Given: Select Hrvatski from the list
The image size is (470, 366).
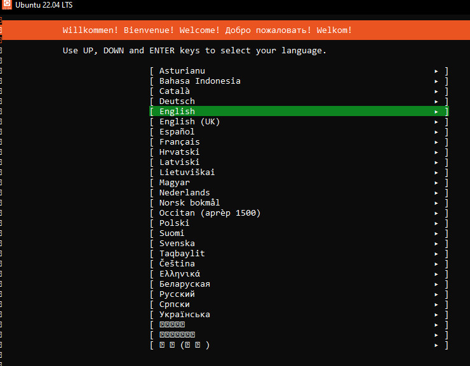Looking at the screenshot, I should [180, 152].
